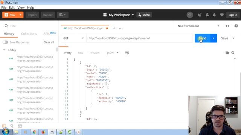The width and height of the screenshot is (241, 135).
Task: Open Save button dropdown arrow
Action: 233,38
